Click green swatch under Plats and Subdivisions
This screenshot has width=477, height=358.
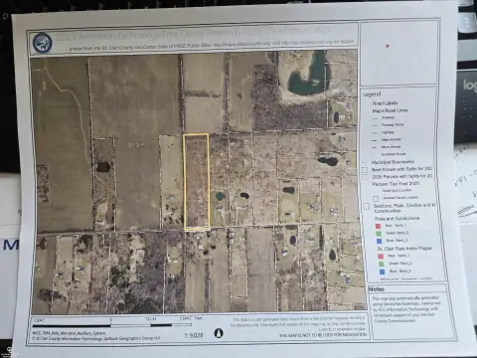[379, 233]
